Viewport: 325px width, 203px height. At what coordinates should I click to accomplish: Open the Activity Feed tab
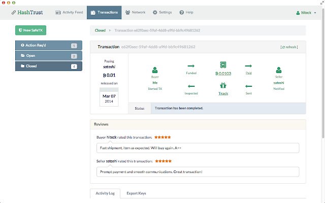pyautogui.click(x=69, y=12)
